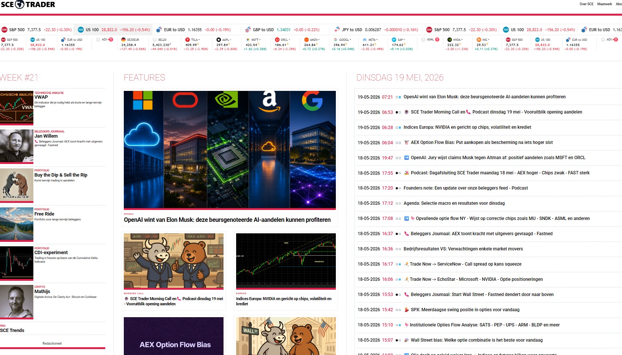Open the VWAP chart thumbnail
Image resolution: width=622 pixels, height=355 pixels.
(17, 108)
